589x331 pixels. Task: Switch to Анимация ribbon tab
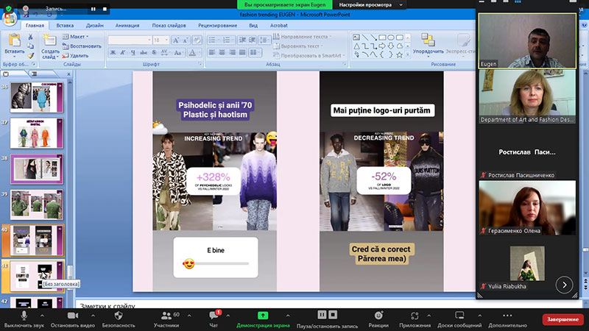click(127, 25)
